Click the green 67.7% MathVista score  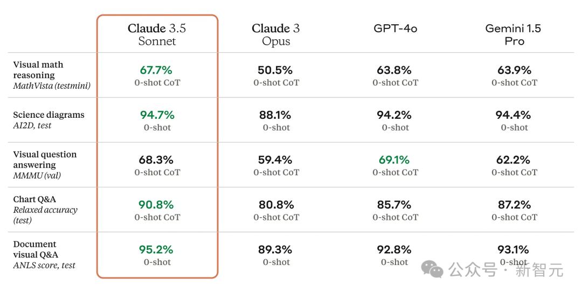156,70
